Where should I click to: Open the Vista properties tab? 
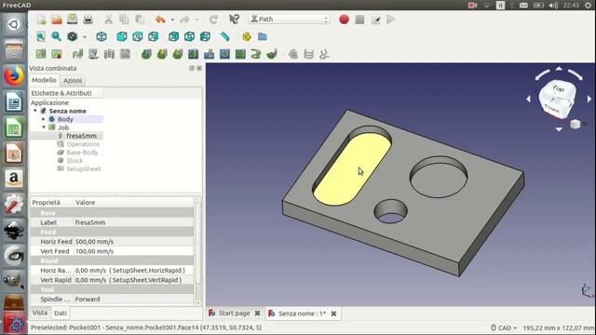pos(39,313)
